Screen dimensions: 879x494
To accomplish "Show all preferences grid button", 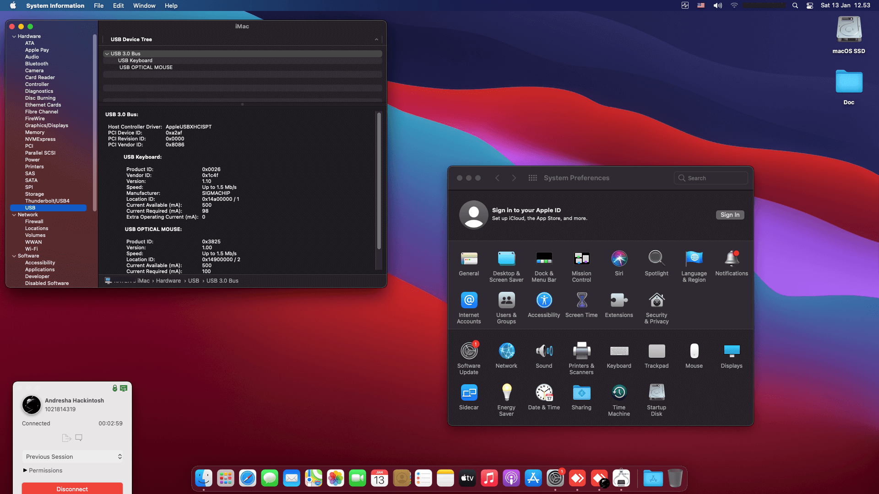I will tap(532, 178).
